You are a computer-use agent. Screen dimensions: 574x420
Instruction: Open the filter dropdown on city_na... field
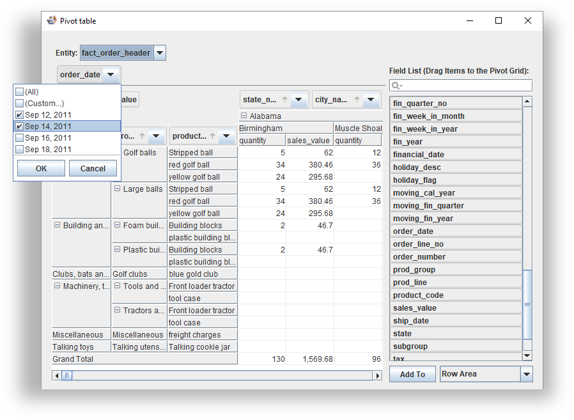pyautogui.click(x=371, y=100)
